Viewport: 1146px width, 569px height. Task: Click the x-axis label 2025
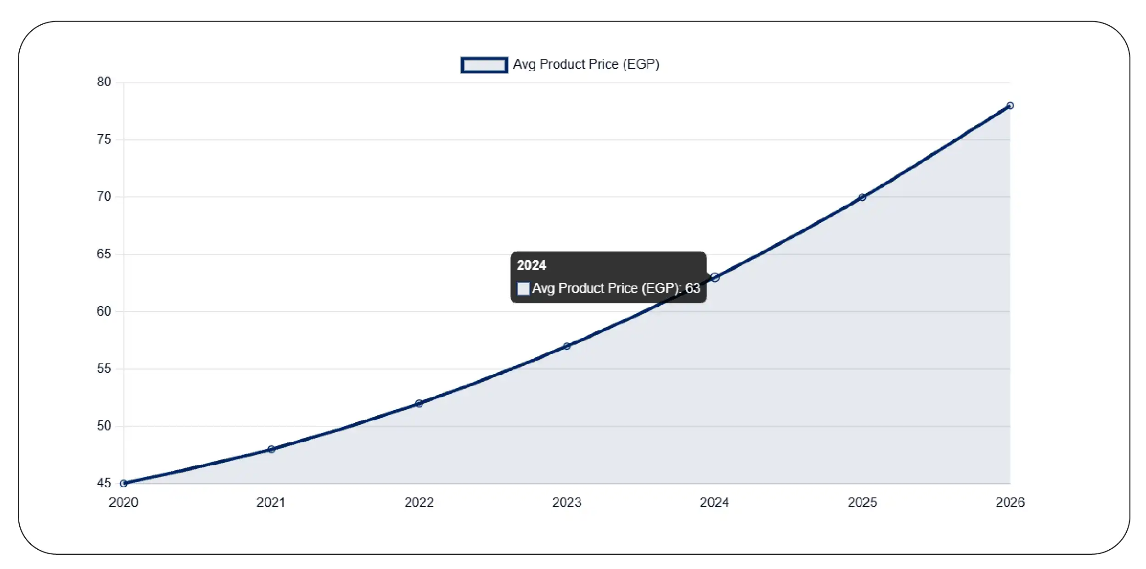point(862,502)
